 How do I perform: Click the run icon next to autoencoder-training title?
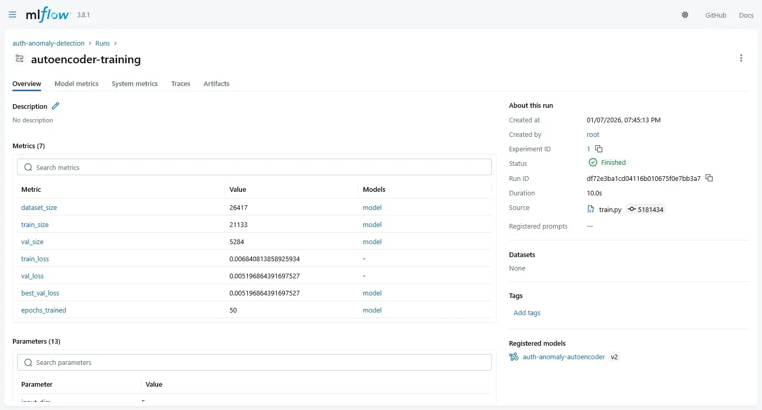(x=19, y=59)
